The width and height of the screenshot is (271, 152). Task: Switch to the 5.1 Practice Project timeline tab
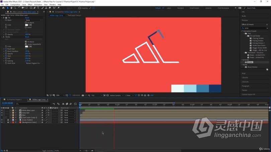pyautogui.click(x=14, y=100)
